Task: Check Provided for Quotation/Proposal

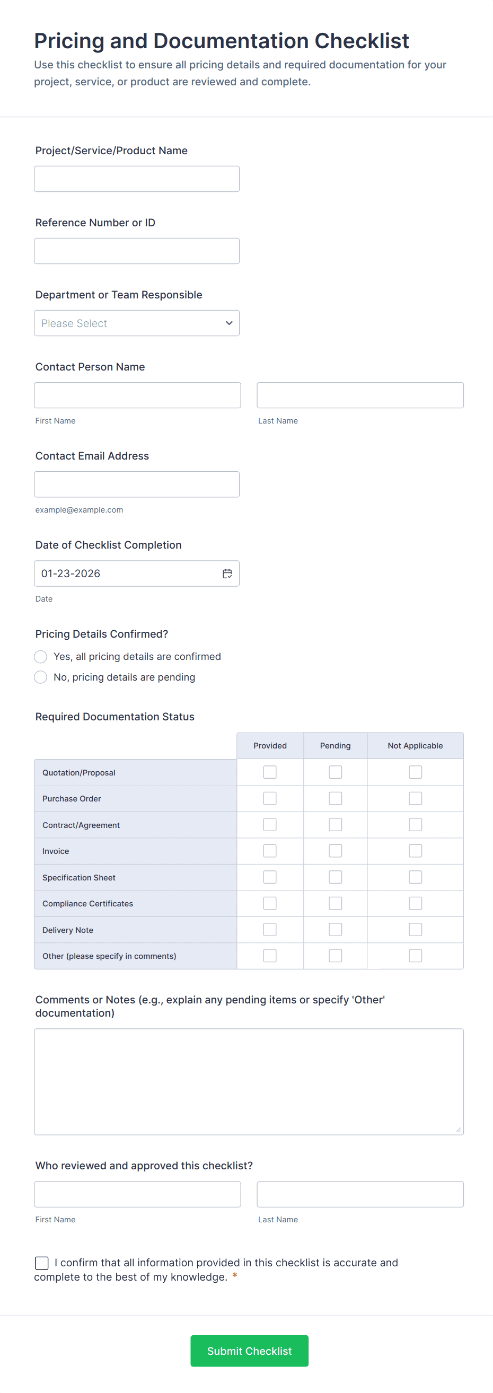Action: point(270,772)
